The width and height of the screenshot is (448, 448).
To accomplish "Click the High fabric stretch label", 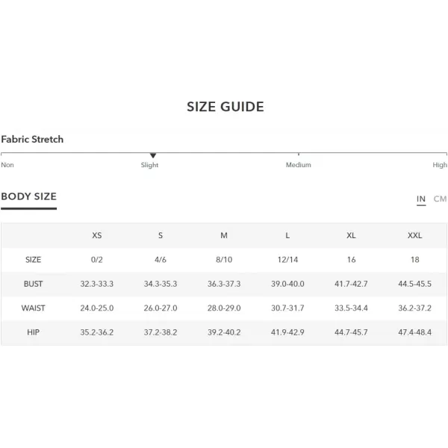I will click(440, 165).
